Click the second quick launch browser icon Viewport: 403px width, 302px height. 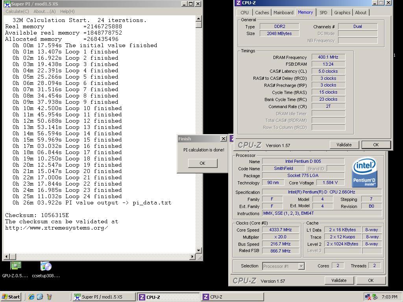[40, 297]
